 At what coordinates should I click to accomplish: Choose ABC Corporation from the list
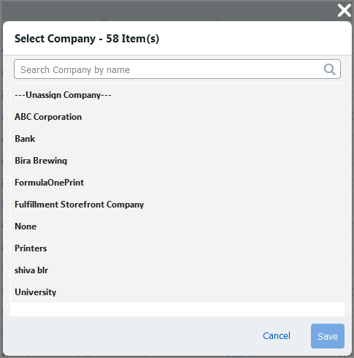[x=177, y=117]
